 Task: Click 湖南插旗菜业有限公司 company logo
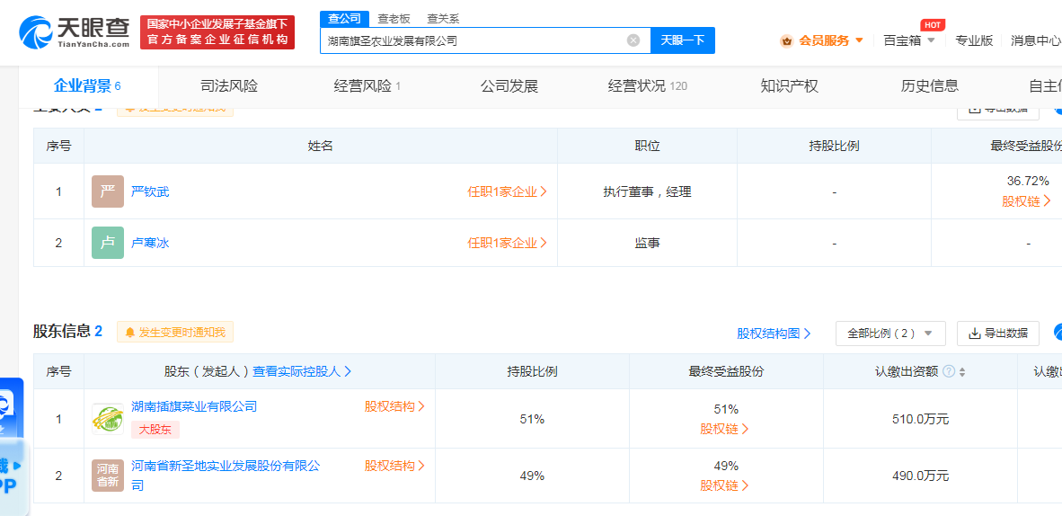tap(108, 418)
